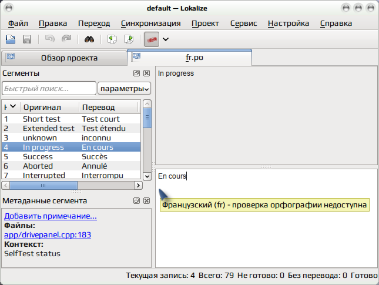379x285 pixels.
Task: Click the Добавить примечание link
Action: pos(51,216)
